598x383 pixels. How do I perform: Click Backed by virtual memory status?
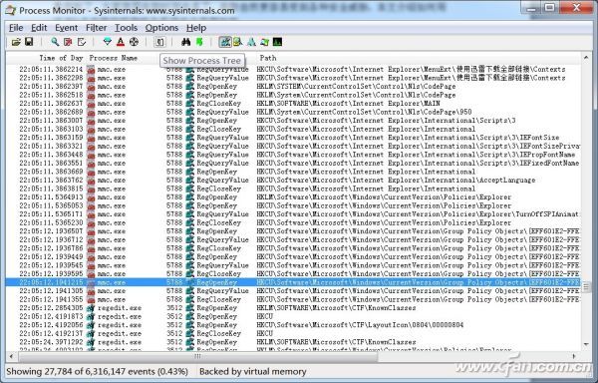pyautogui.click(x=253, y=372)
